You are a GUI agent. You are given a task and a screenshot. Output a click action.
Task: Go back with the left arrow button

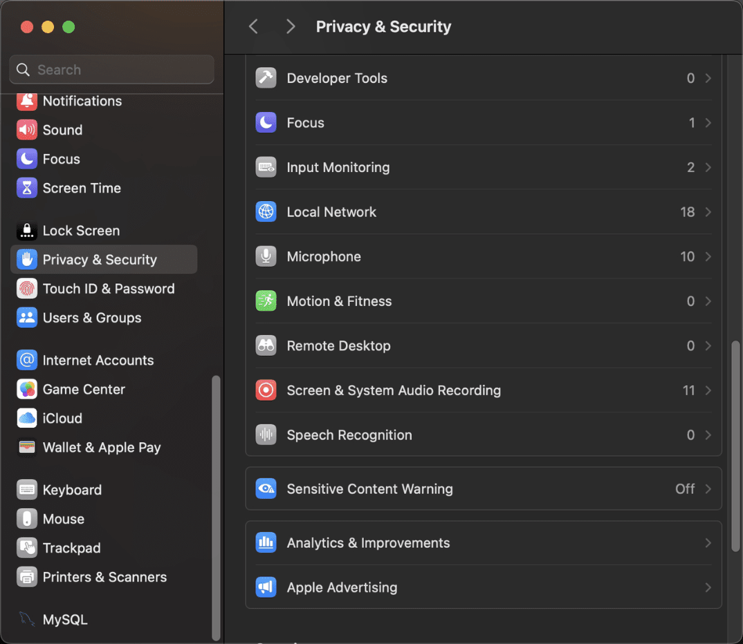tap(253, 26)
